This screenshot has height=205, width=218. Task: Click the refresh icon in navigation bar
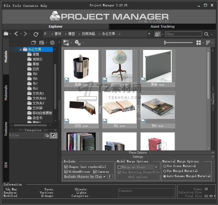point(36,34)
